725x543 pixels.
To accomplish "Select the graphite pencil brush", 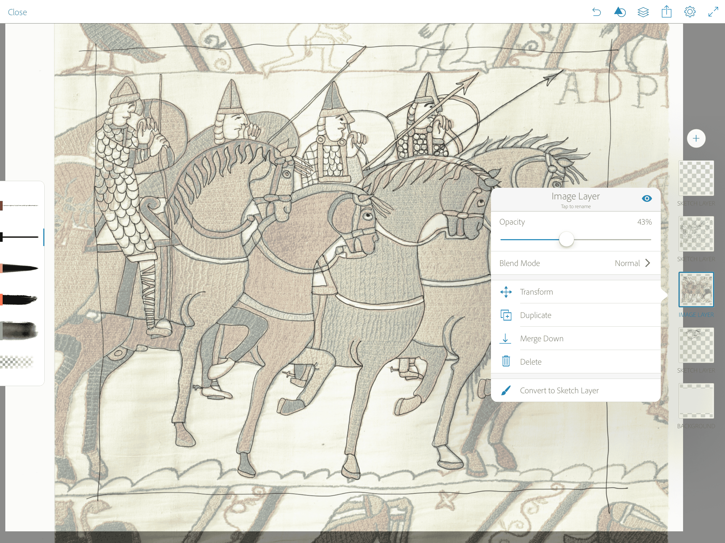I will [20, 206].
